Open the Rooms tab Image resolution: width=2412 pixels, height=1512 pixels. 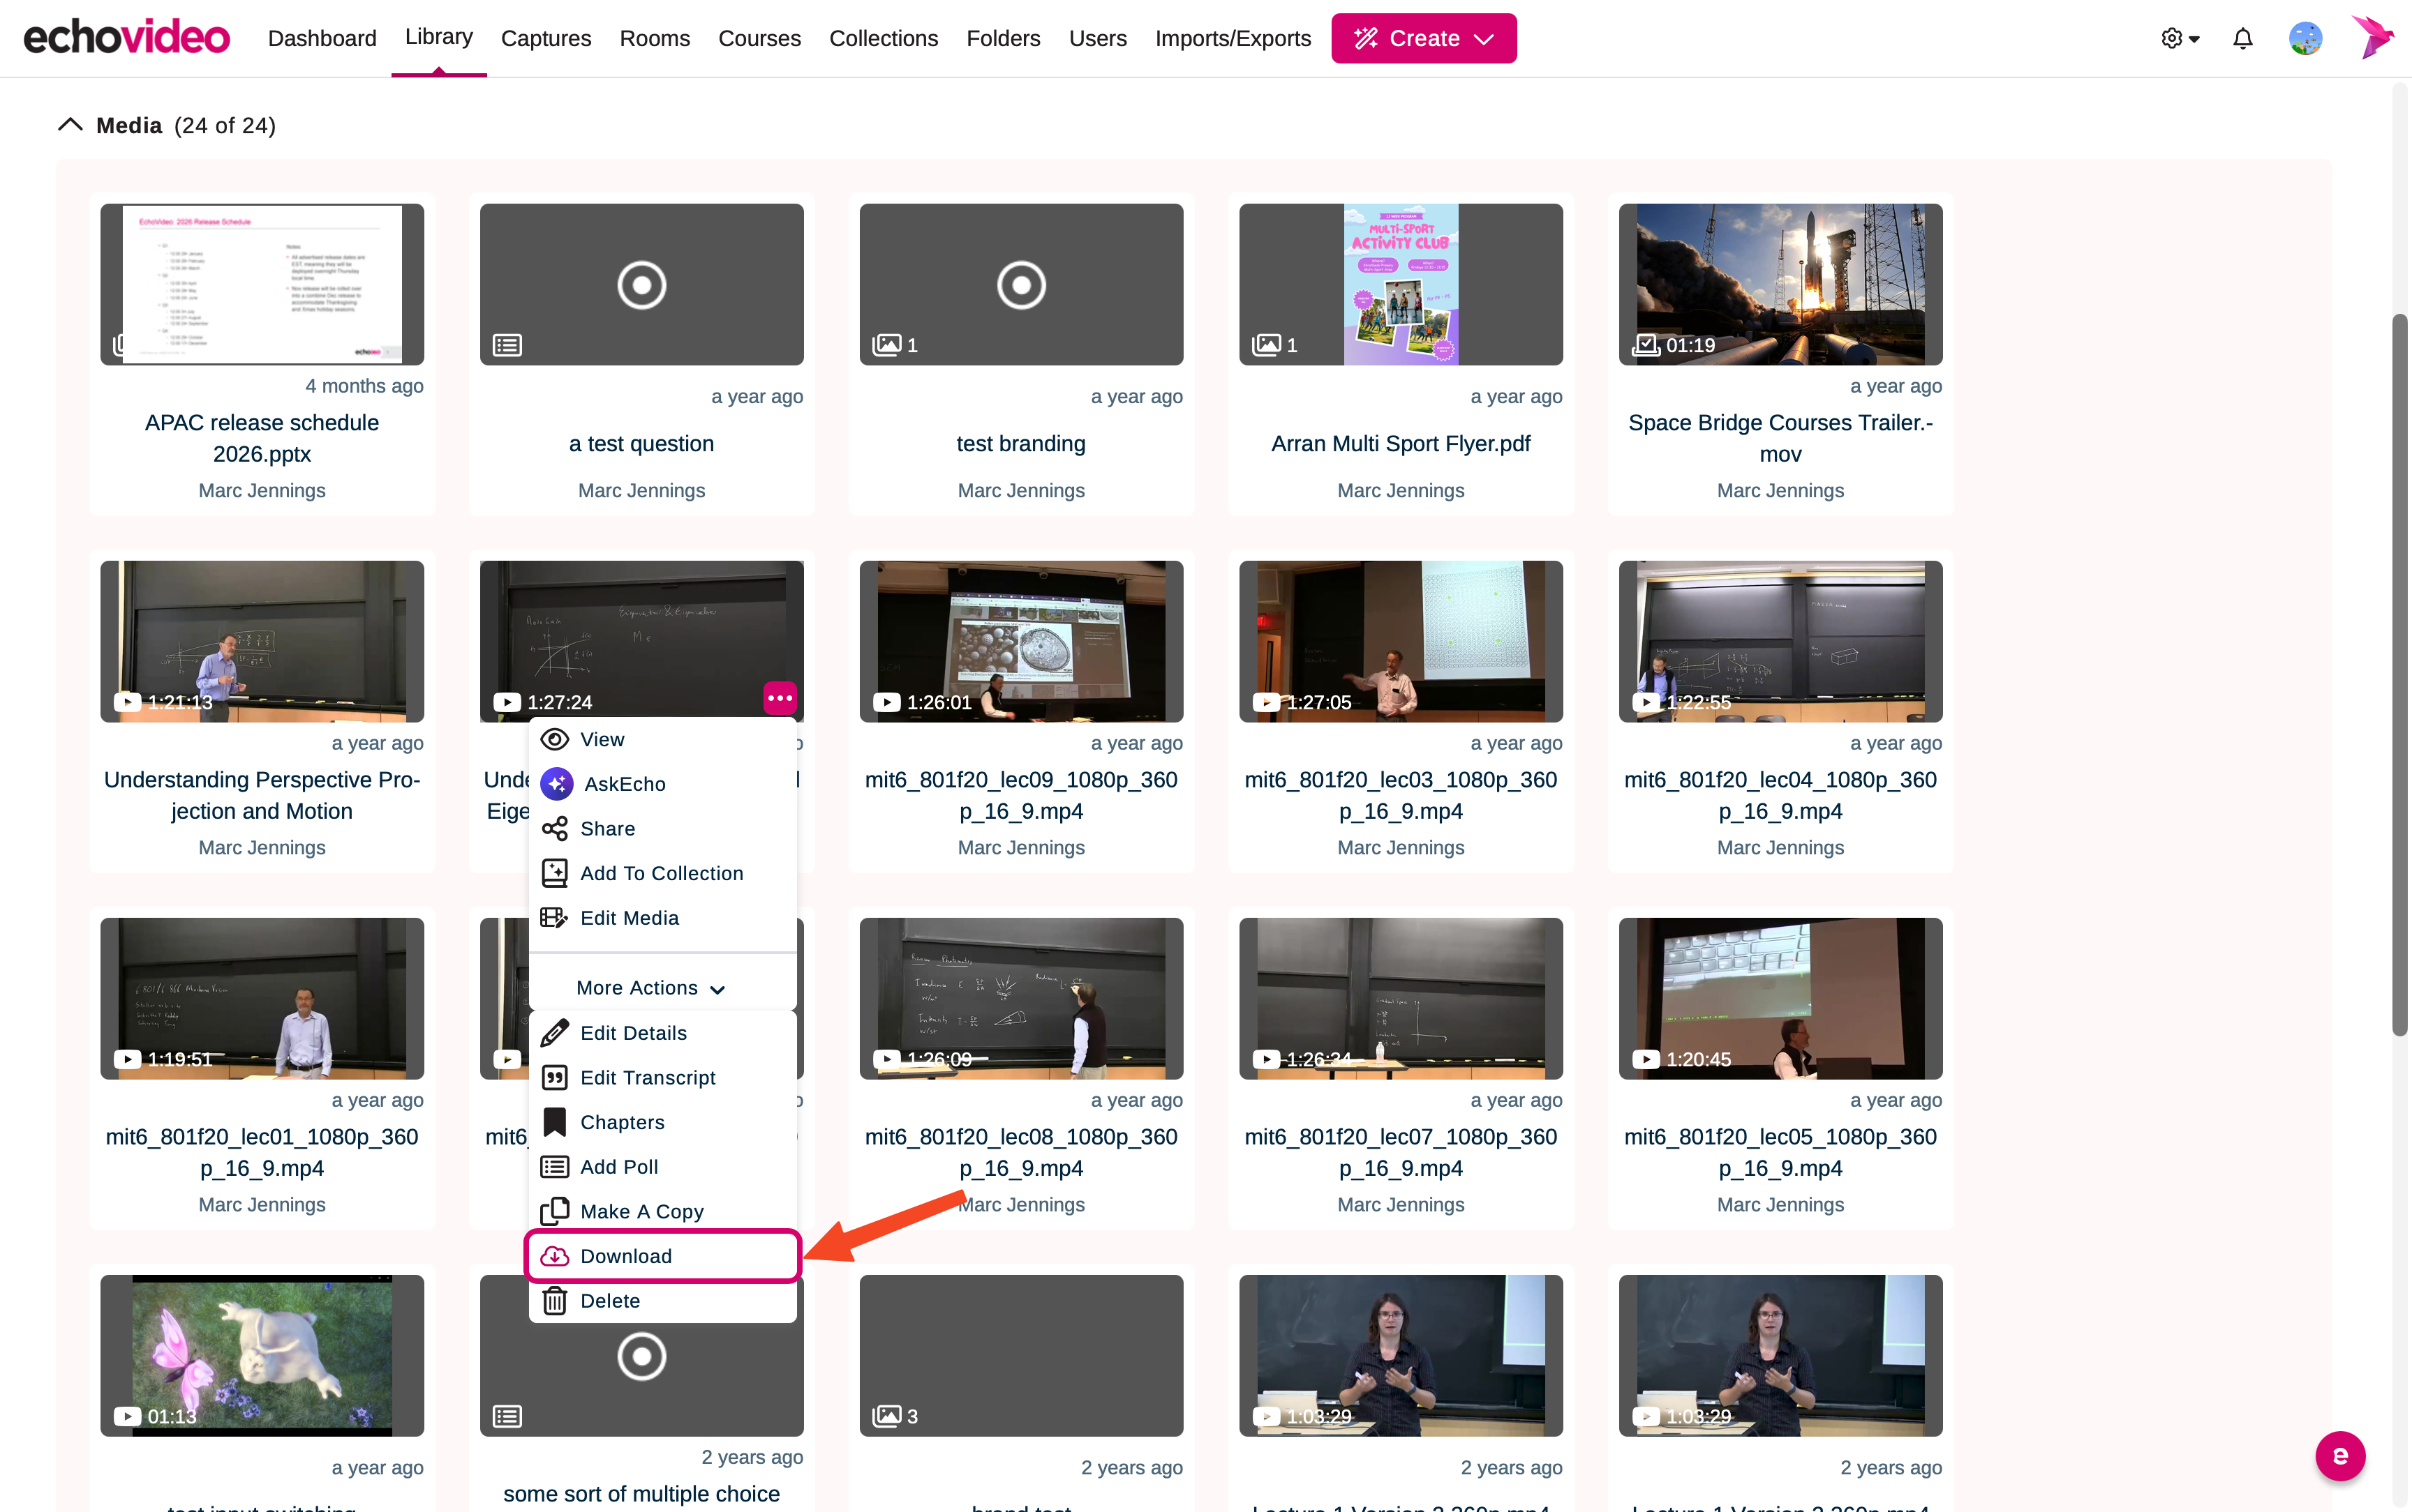click(x=654, y=38)
